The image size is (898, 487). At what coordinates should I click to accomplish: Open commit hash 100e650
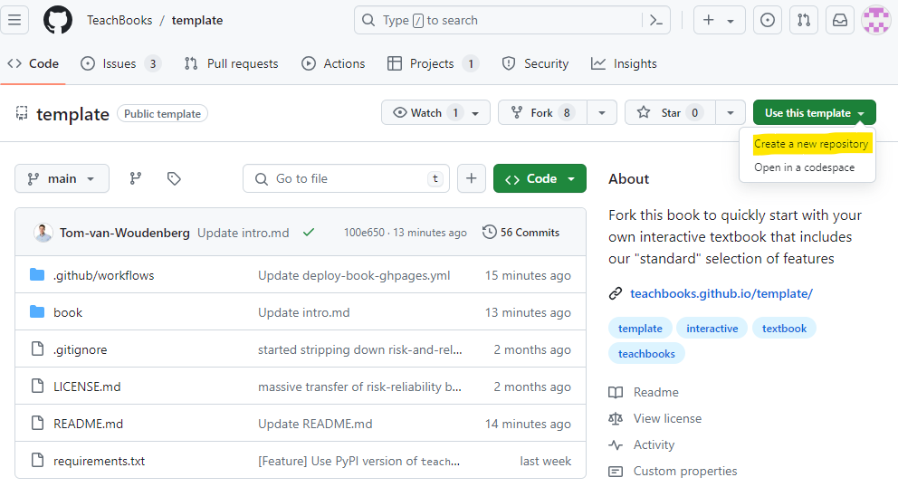[364, 233]
